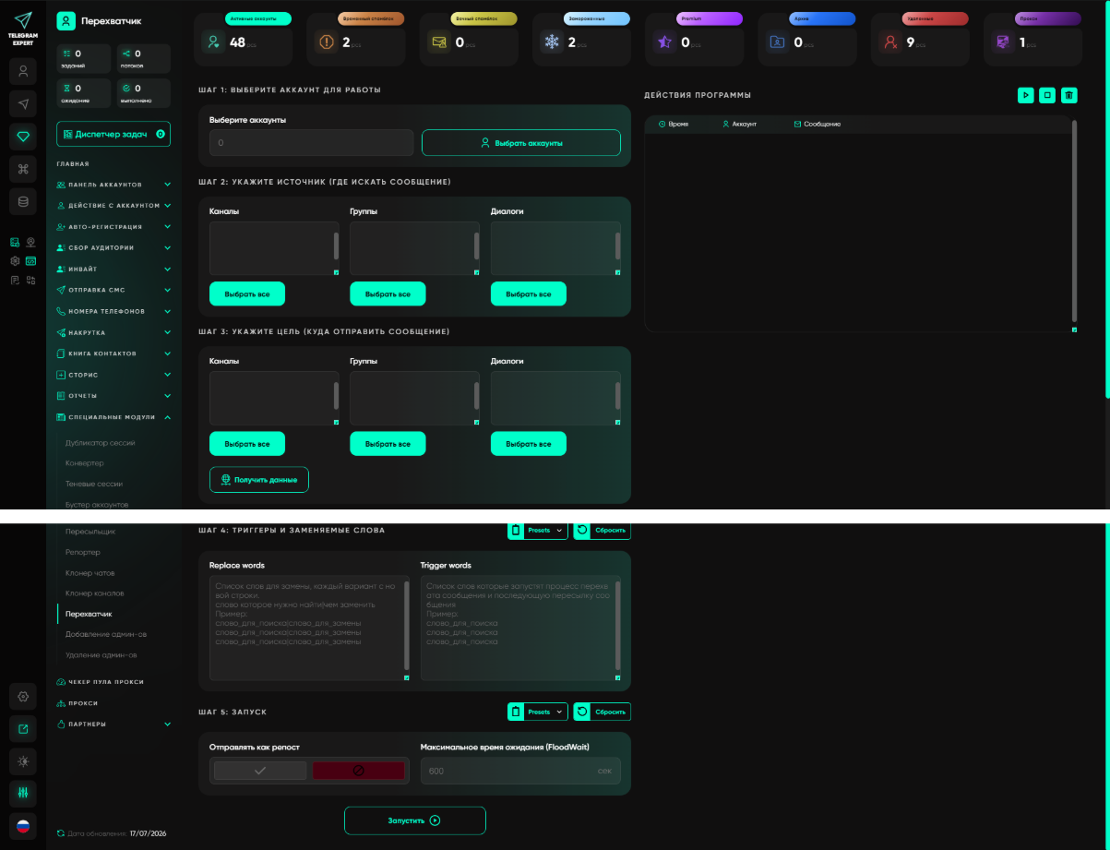Expand the Сбор аудитории menu section
This screenshot has height=850, width=1110.
(x=114, y=248)
